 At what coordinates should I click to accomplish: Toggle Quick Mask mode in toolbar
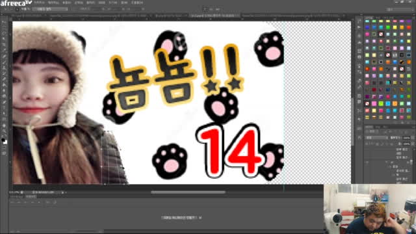(x=4, y=148)
